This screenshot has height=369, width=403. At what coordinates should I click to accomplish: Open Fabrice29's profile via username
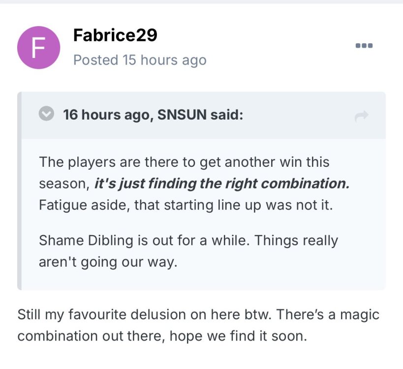(x=115, y=35)
